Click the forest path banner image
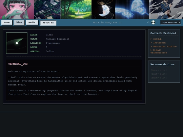 point(76,9)
